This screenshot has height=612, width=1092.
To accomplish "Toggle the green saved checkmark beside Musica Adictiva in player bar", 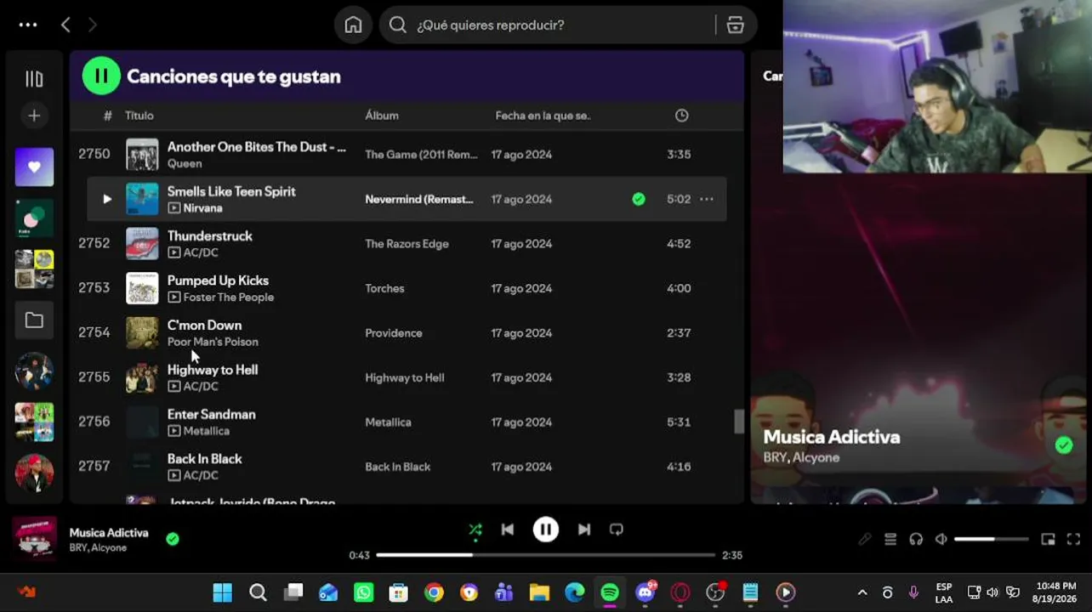I will [173, 539].
